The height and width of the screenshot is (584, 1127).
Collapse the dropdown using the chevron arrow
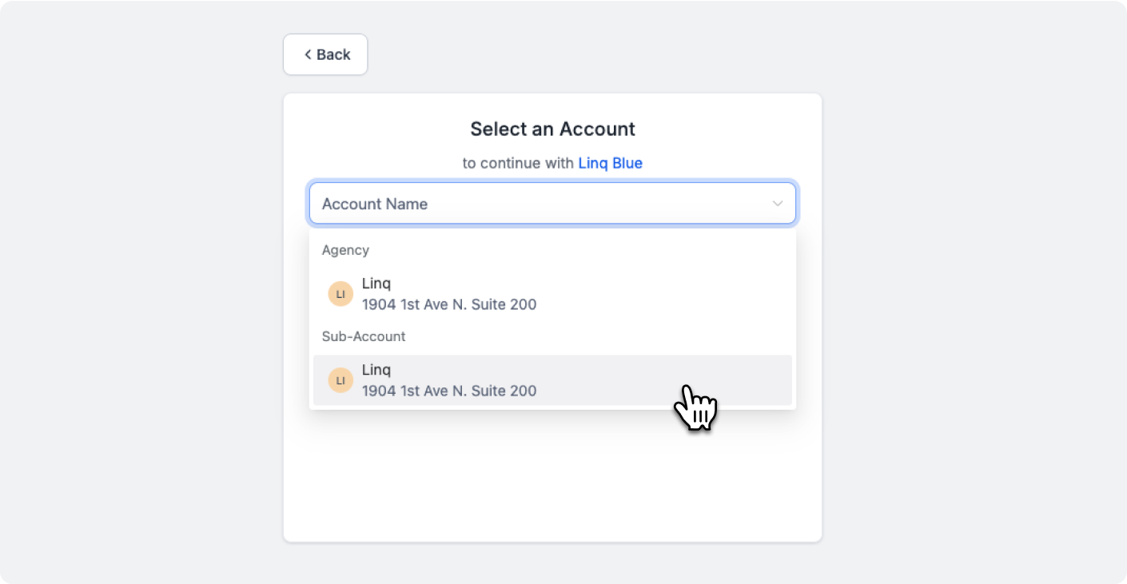pyautogui.click(x=777, y=204)
